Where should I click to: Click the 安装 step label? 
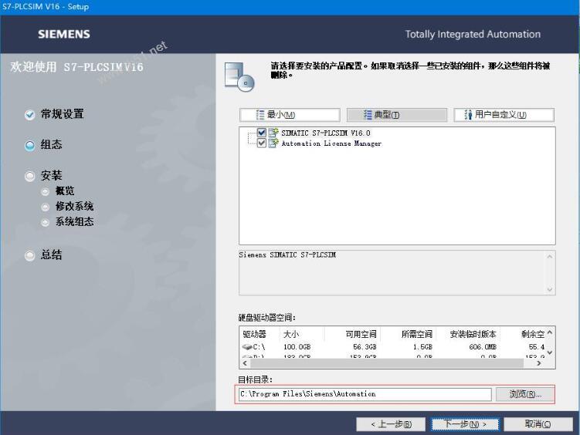click(52, 175)
